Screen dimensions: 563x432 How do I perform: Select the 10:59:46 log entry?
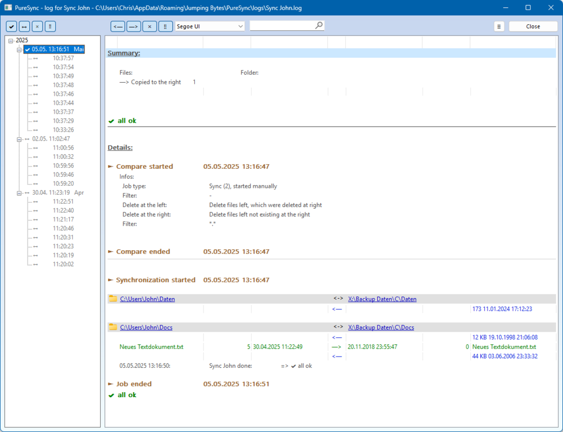[x=63, y=175]
